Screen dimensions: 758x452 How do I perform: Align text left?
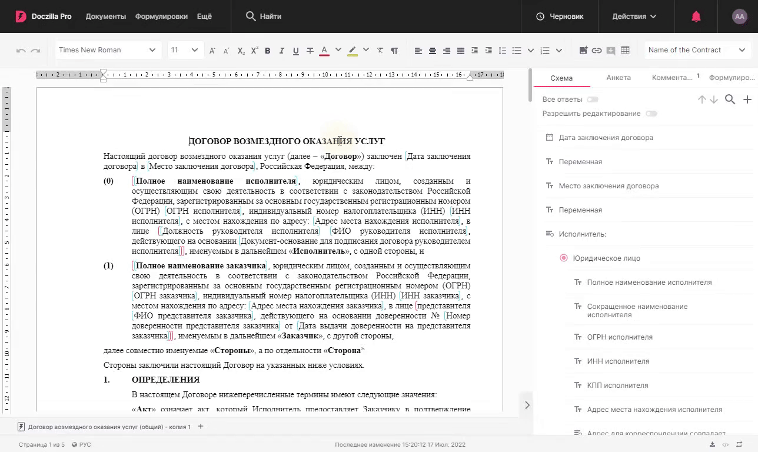coord(418,51)
